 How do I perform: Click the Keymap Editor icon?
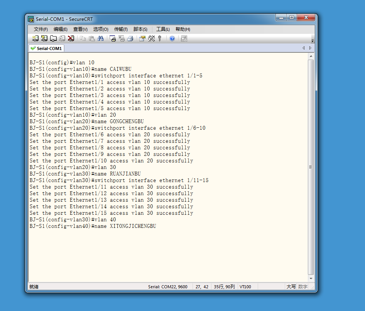[151, 38]
